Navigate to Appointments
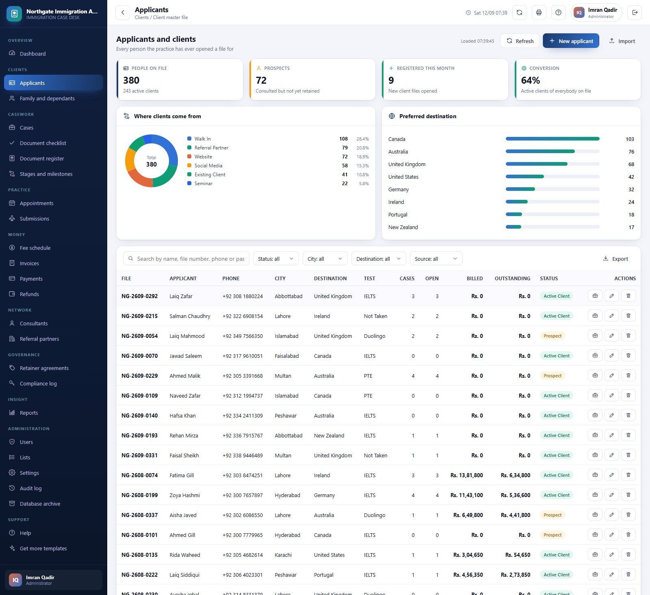Image resolution: width=650 pixels, height=595 pixels. click(x=54, y=203)
